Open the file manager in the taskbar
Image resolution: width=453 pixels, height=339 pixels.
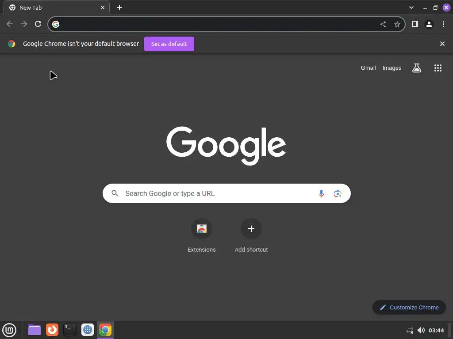[35, 330]
